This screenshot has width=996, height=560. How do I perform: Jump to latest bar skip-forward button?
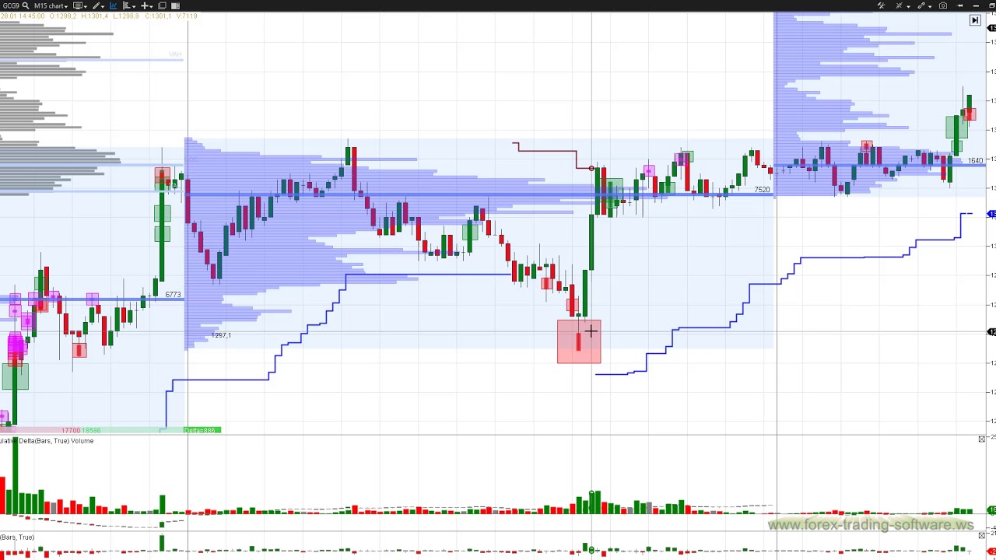click(x=975, y=20)
